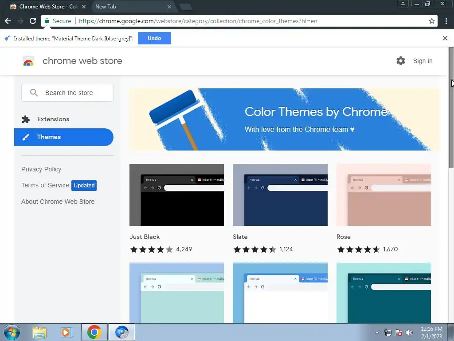Click the volume speaker tray icon
The height and width of the screenshot is (341, 454).
(x=409, y=333)
